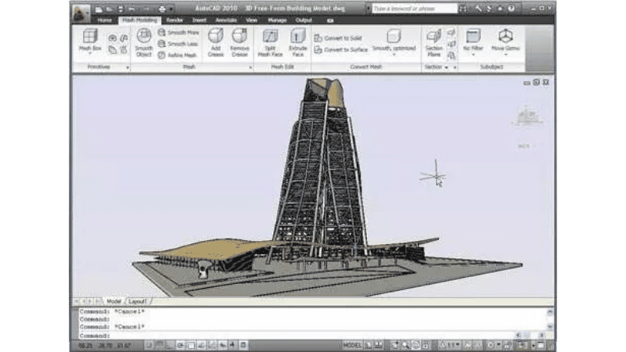Click the Generate Section icon at the bottom of the Section panel

[452, 56]
